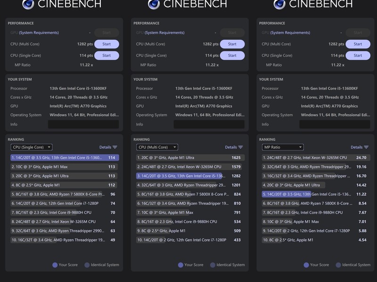Click the Info field in left panel
This screenshot has width=377, height=282.
tap(83, 124)
